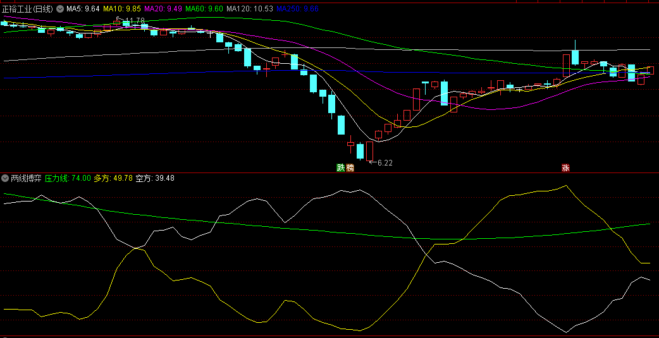Open the dropdown beside 正裕工业(日线) title
Screen dimensions: 659x338
point(60,8)
